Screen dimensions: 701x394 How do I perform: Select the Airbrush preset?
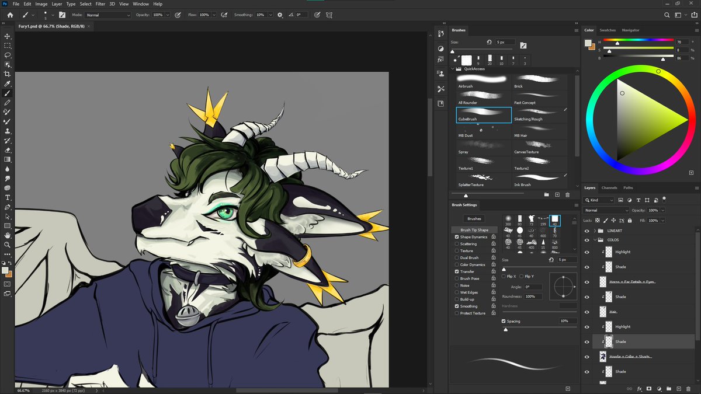coord(484,82)
